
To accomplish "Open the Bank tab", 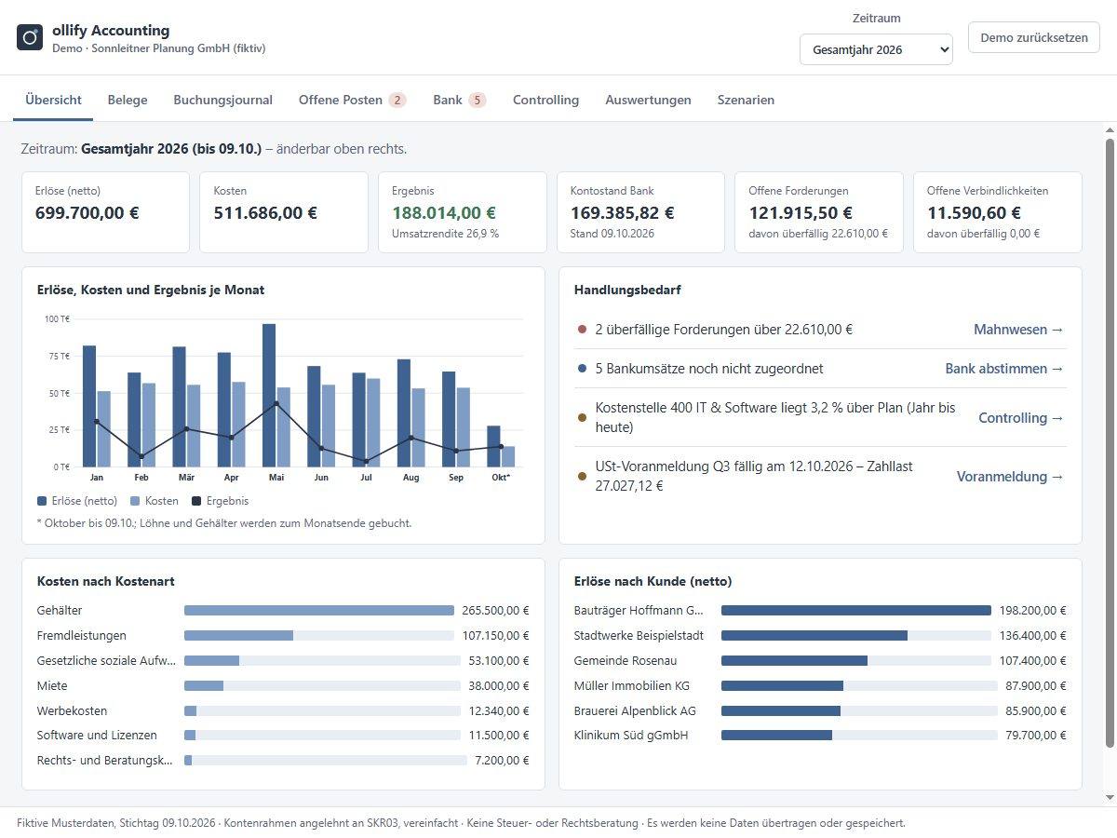I will tap(459, 100).
